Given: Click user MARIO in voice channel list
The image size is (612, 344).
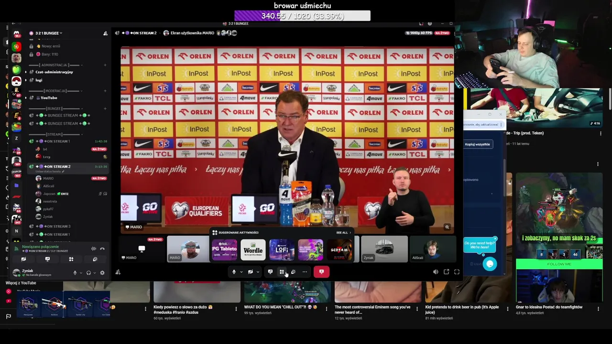Looking at the screenshot, I should tap(48, 178).
